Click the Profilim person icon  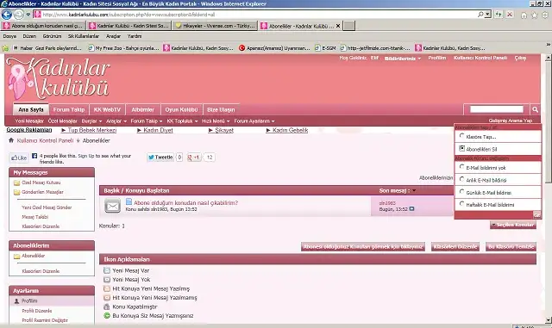16,301
